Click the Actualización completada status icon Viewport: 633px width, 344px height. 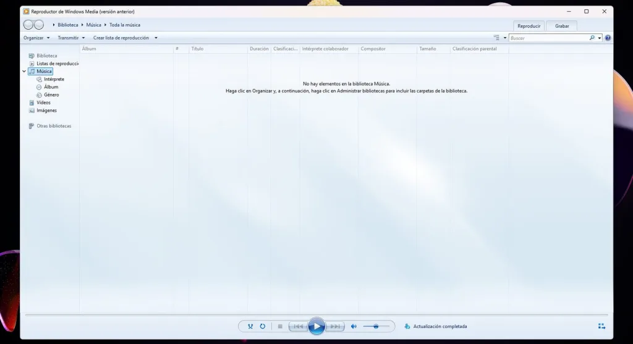point(407,326)
